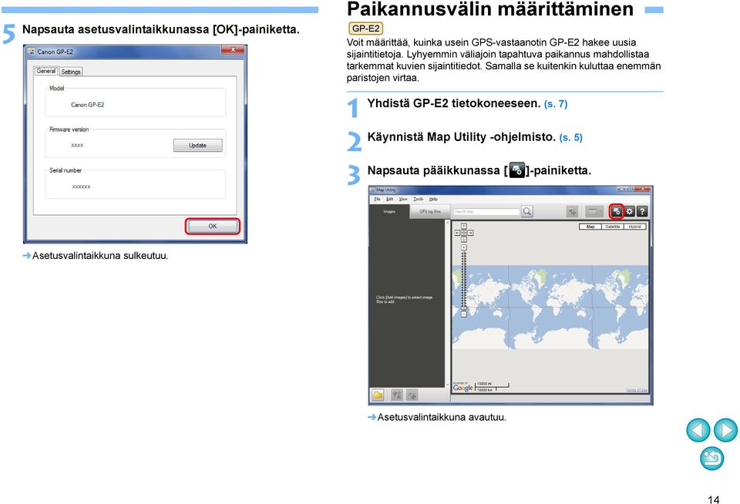Viewport: 740px width, 504px height.
Task: Click the greyed-out rightmost icon in the bottom-left toolbar
Action: 412,395
